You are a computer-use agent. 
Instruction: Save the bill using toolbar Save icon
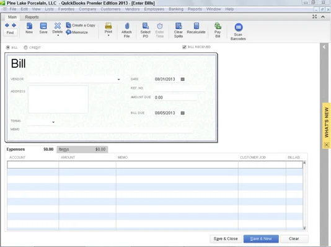[x=43, y=28]
